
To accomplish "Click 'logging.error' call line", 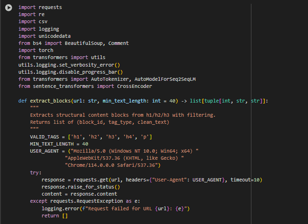I will (x=116, y=208).
